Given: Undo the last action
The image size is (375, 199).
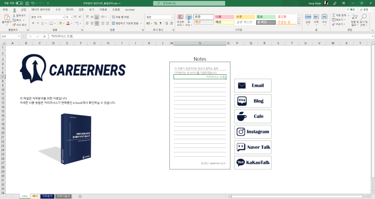Looking at the screenshot, I should [33, 3].
